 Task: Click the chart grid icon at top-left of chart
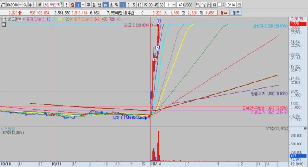[4, 24]
